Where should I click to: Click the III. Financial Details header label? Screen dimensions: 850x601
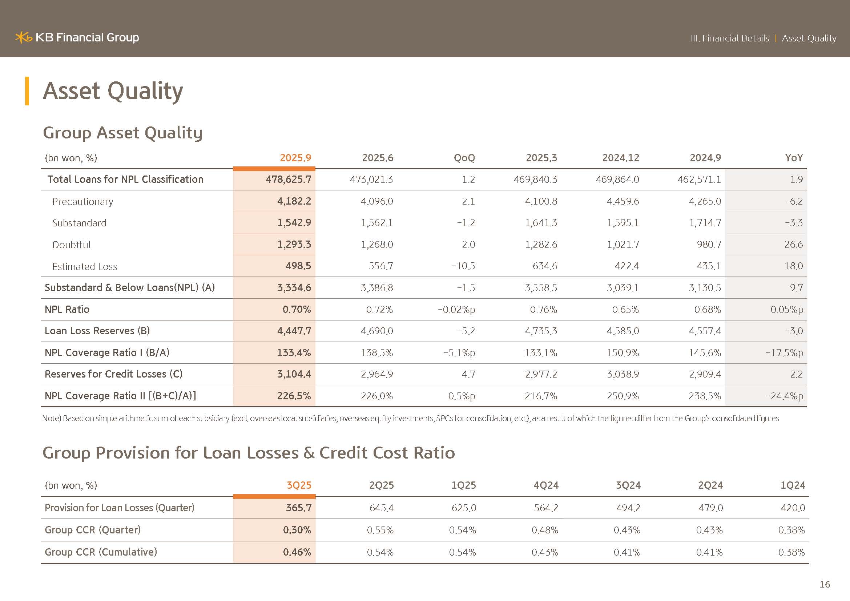[729, 39]
